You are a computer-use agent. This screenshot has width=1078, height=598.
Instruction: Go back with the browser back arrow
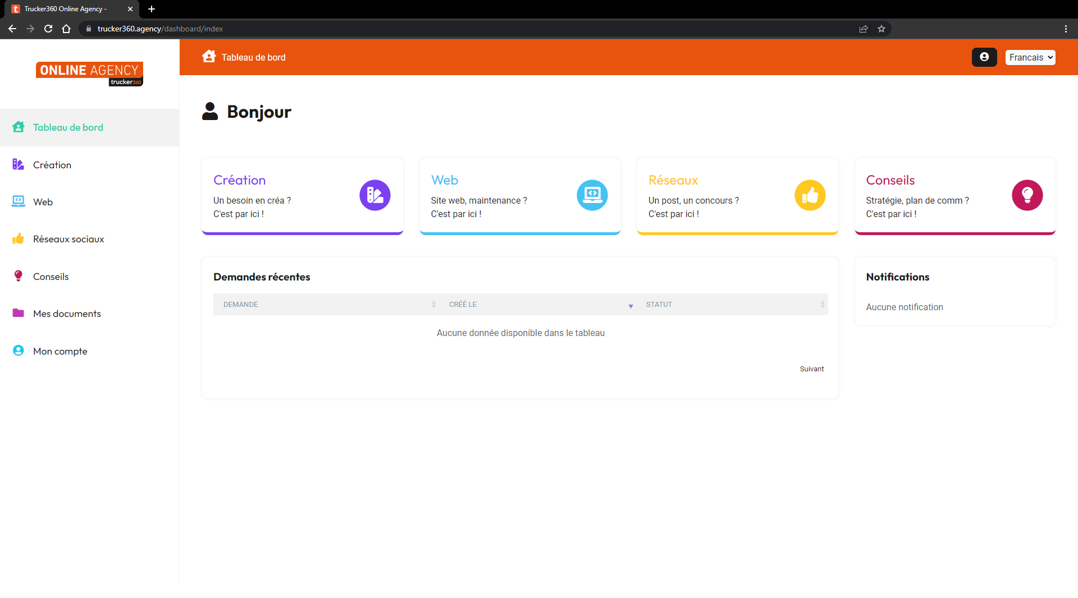12,29
